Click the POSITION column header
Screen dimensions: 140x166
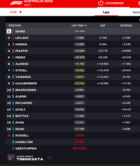click(x=15, y=26)
